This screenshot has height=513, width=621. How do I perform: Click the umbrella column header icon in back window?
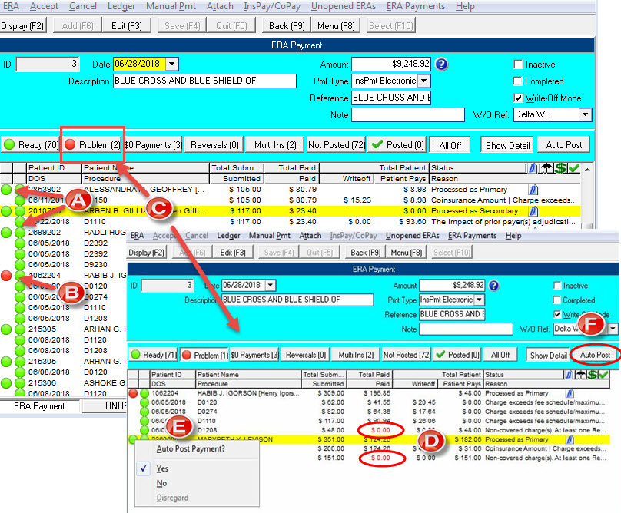point(546,168)
